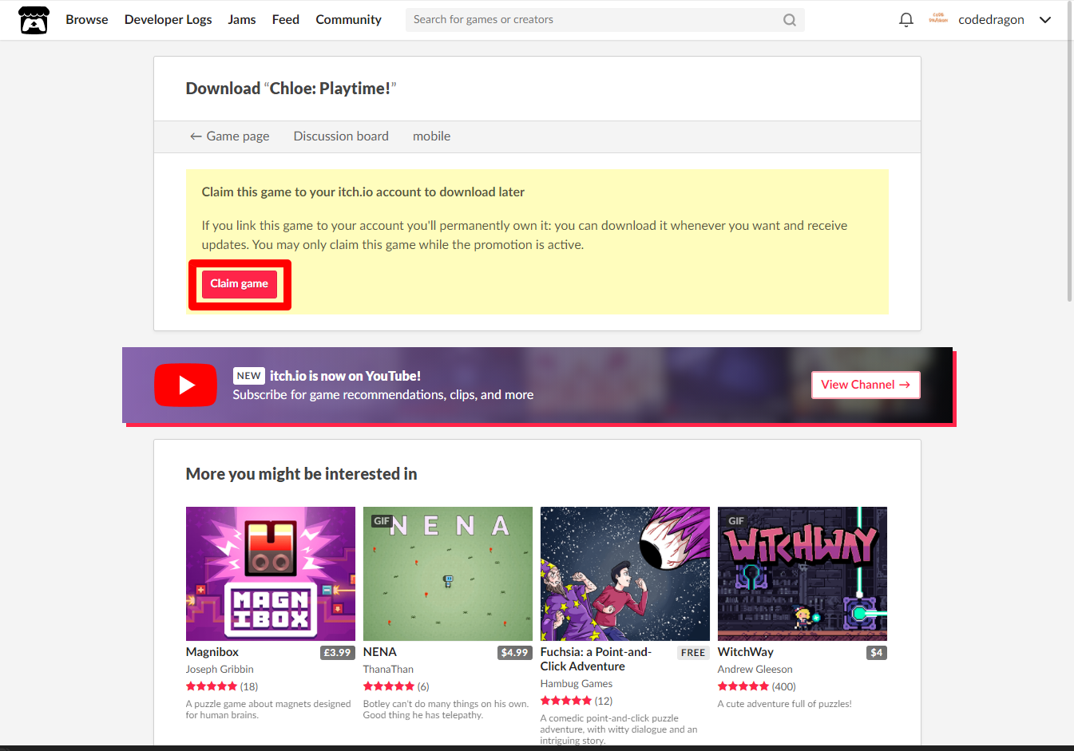Image resolution: width=1074 pixels, height=751 pixels.
Task: Open the Browse menu item
Action: 87,19
